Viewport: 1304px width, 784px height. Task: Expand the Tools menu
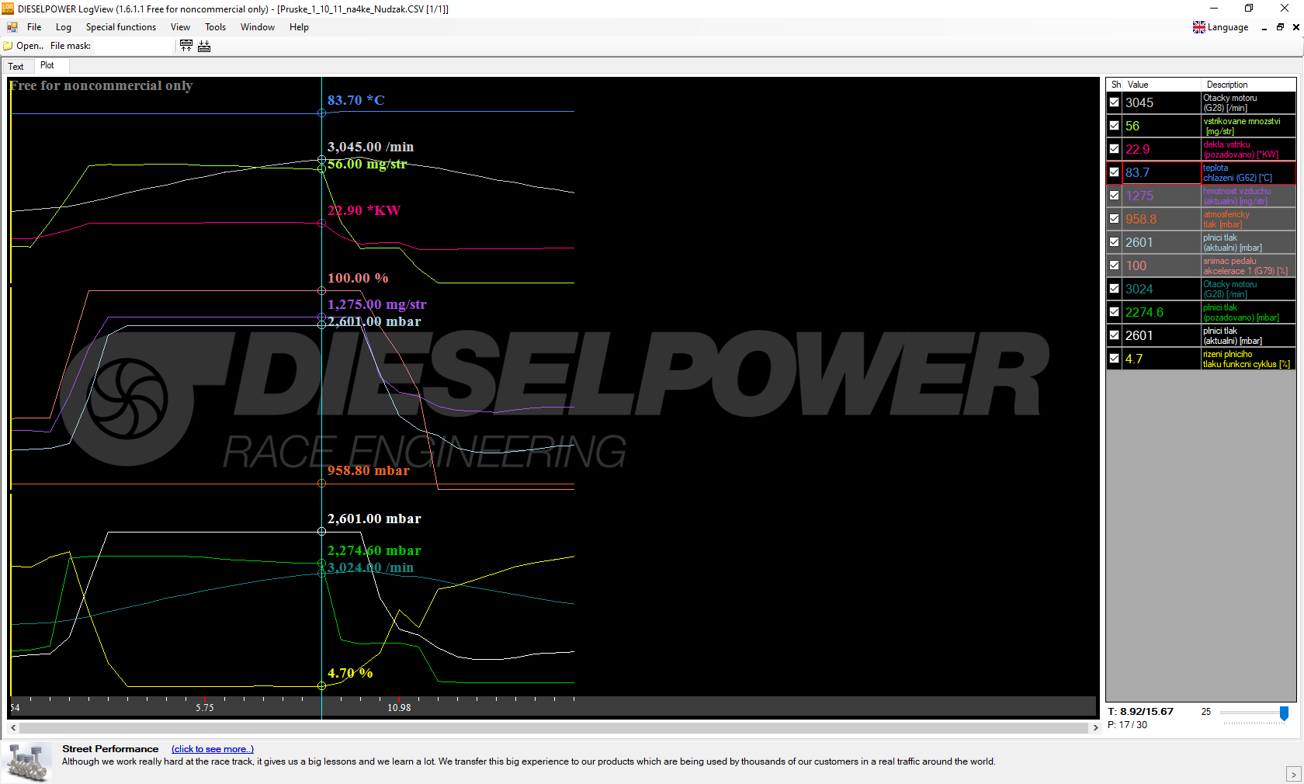click(215, 27)
